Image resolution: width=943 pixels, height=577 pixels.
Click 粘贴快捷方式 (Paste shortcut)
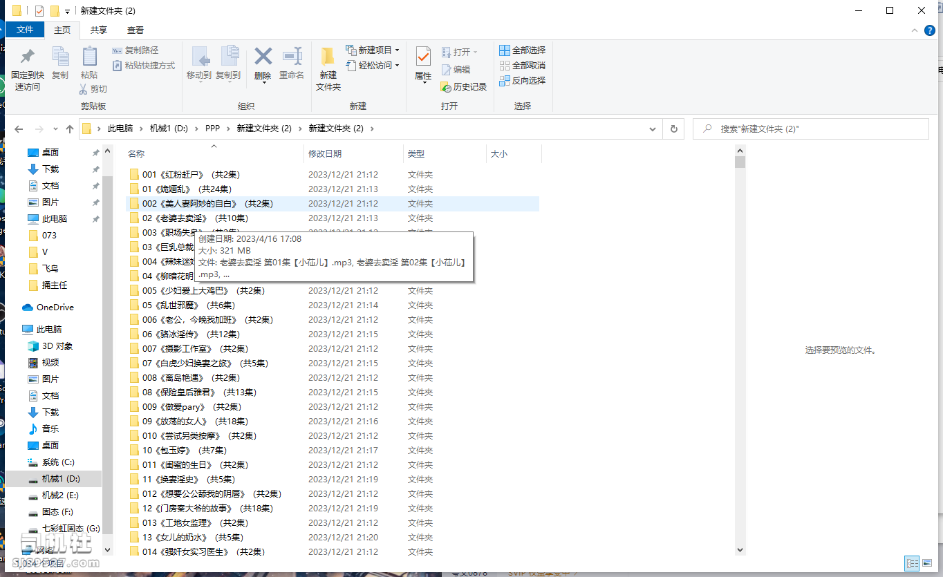click(143, 66)
